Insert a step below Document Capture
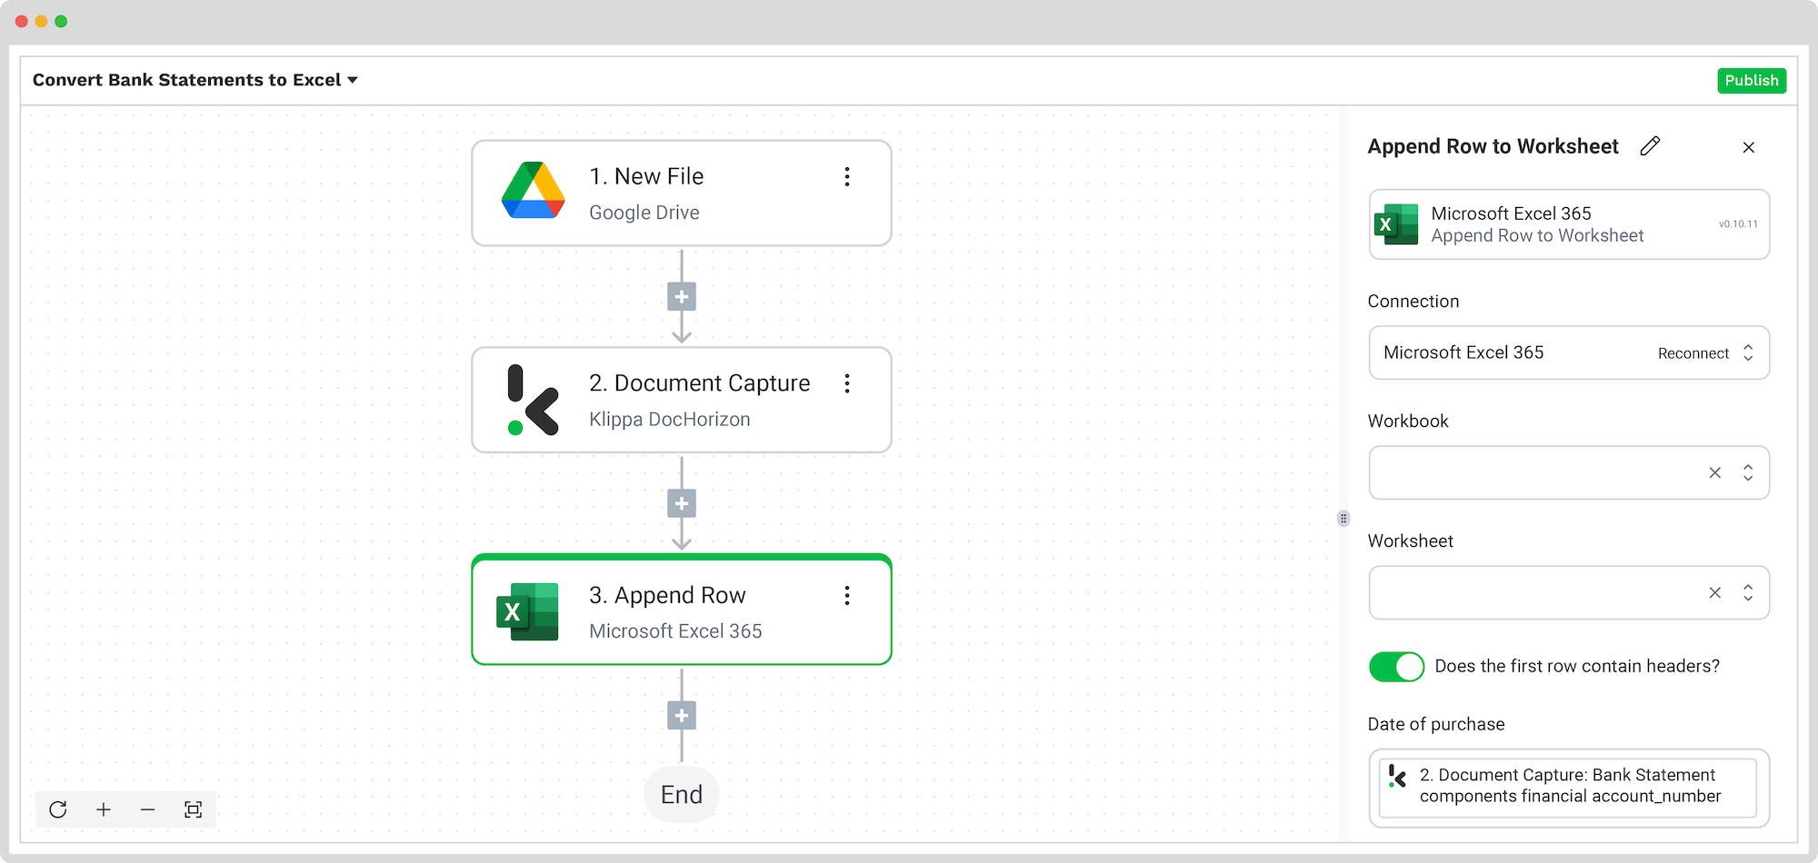The height and width of the screenshot is (863, 1818). click(682, 504)
